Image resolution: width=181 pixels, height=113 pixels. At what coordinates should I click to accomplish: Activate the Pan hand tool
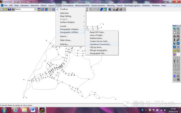[x=174, y=32]
